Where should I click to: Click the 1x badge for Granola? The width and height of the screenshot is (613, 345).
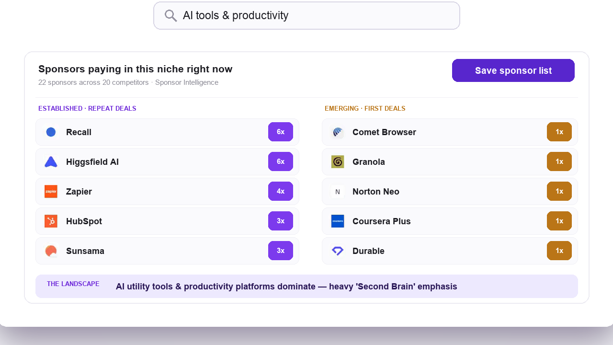point(559,161)
